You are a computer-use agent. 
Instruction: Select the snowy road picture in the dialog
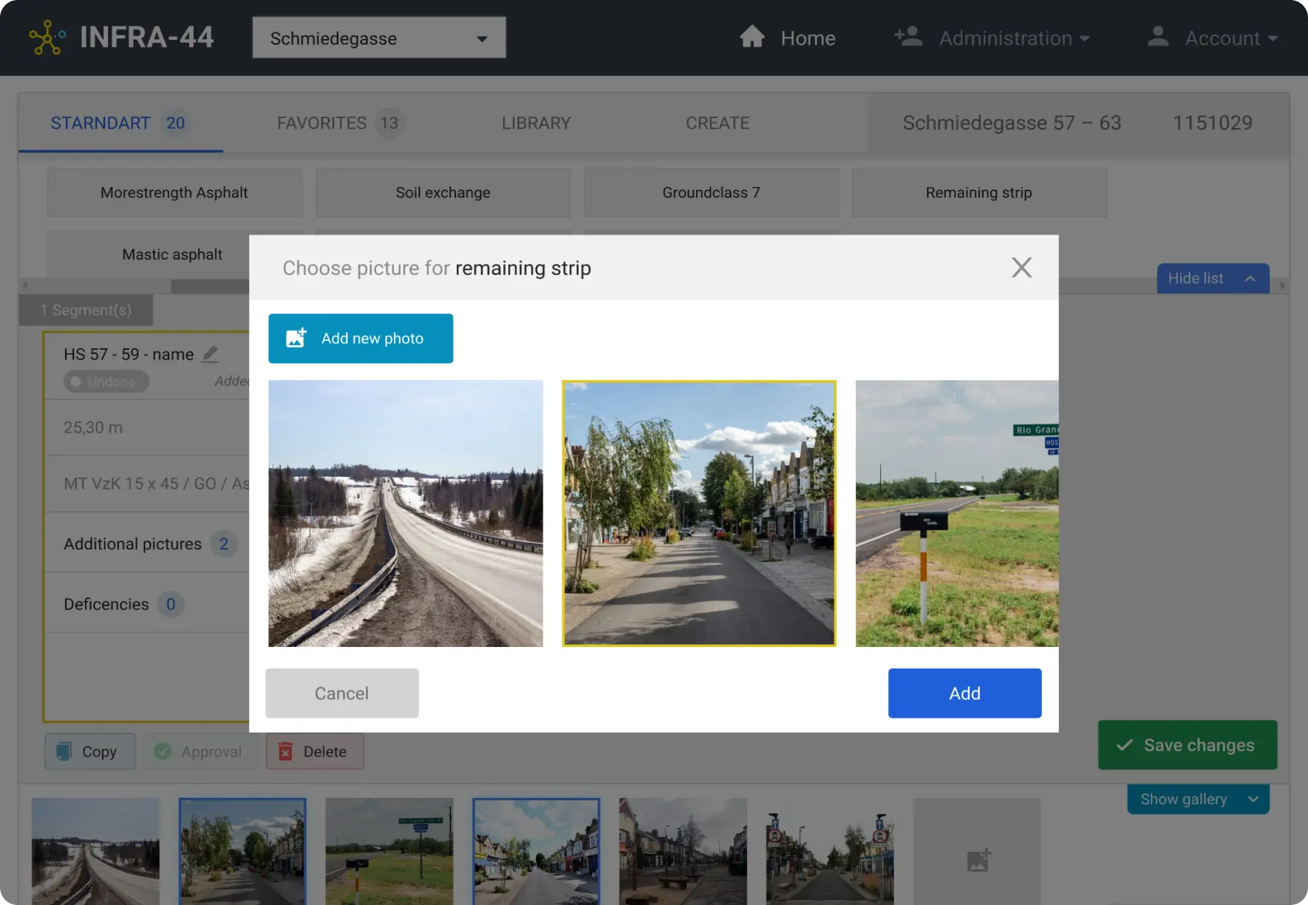[406, 513]
